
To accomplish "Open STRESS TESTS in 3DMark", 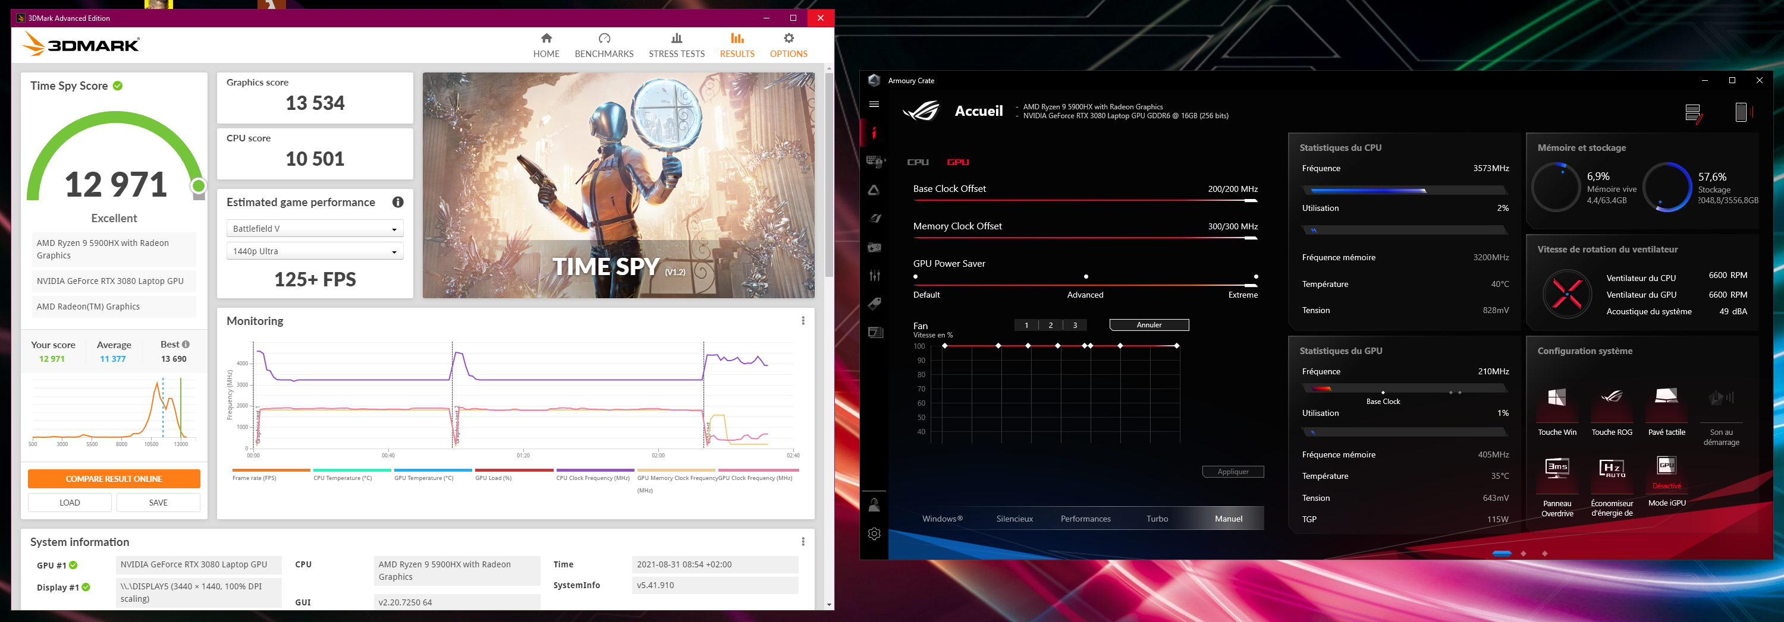I will tap(677, 46).
